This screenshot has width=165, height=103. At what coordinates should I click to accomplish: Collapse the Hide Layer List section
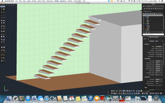[143, 11]
